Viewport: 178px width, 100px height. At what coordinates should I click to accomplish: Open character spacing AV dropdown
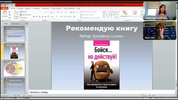(48, 17)
